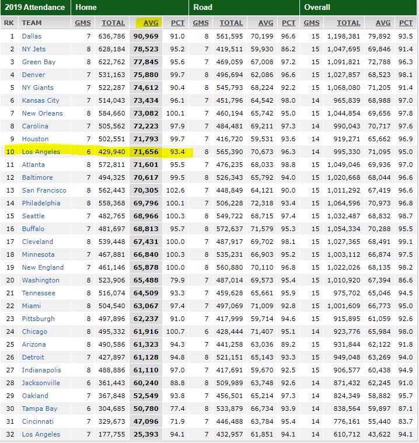Open the New England team link
The width and height of the screenshot is (419, 443).
click(43, 267)
